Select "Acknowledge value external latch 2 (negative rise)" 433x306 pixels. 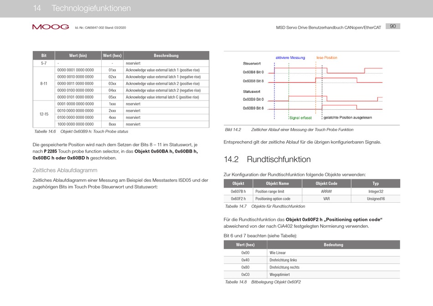coord(163,90)
